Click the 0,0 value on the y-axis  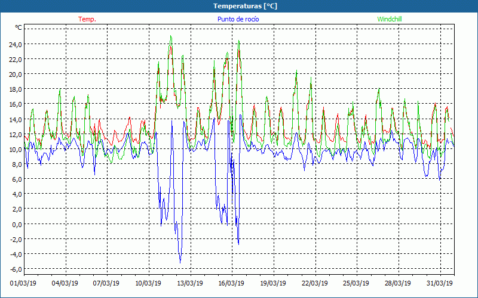click(16, 224)
